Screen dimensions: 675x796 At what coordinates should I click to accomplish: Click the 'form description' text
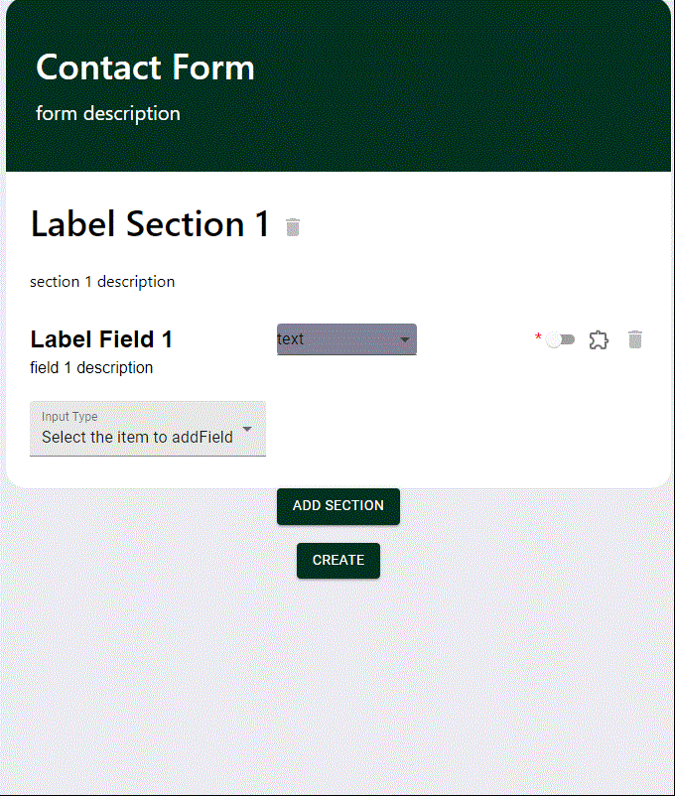[108, 113]
